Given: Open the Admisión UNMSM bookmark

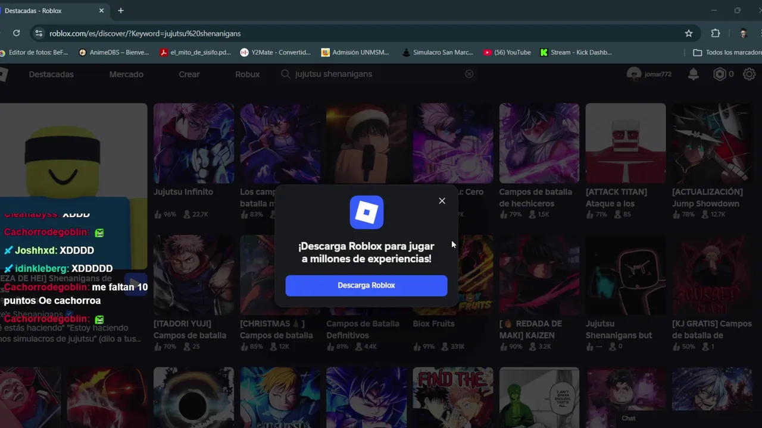Looking at the screenshot, I should point(355,52).
